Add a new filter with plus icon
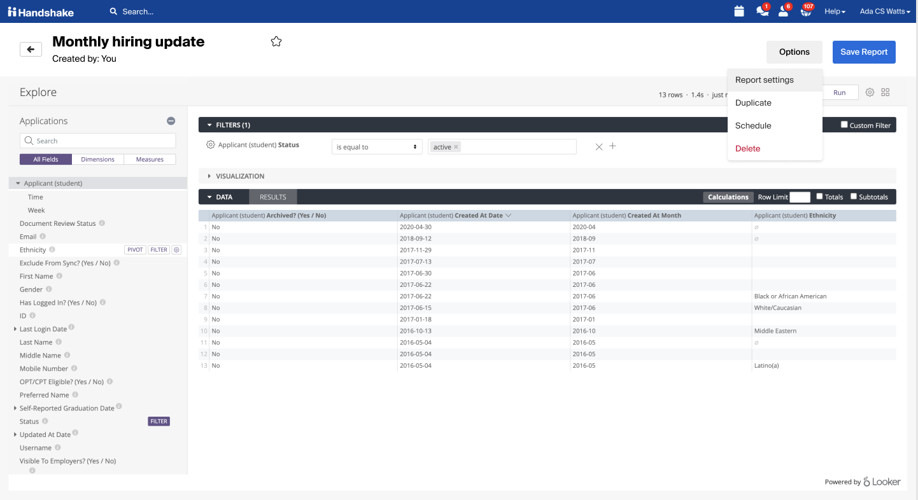 coord(612,146)
